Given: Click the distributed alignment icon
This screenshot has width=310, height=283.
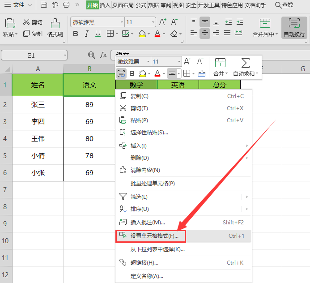Looking at the screenshot, I should point(238,34).
